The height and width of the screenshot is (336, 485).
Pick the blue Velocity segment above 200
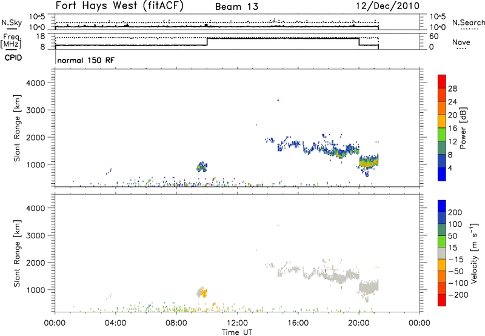click(442, 206)
